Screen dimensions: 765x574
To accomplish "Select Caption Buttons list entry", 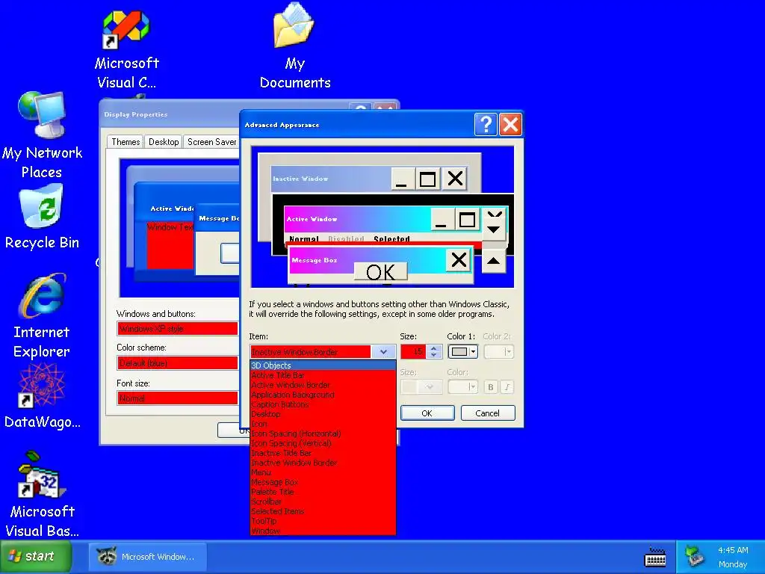I will tap(323, 404).
